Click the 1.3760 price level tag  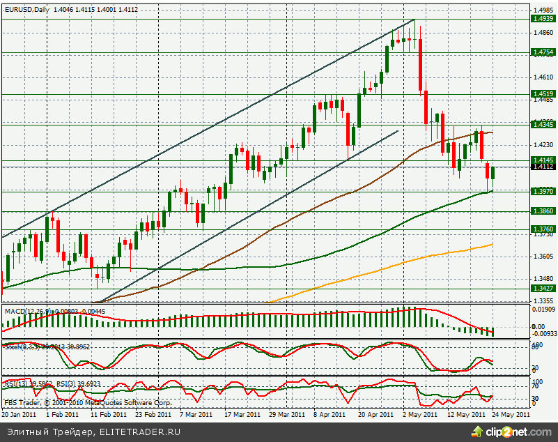542,229
